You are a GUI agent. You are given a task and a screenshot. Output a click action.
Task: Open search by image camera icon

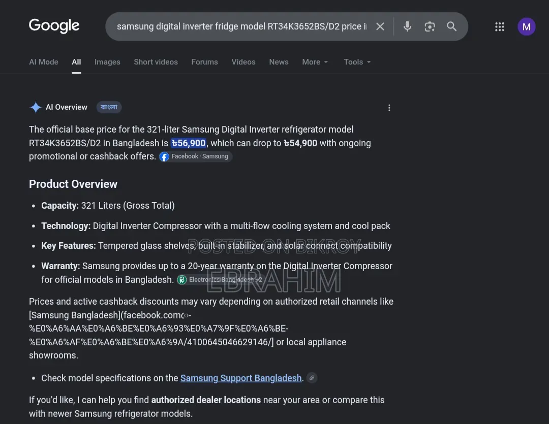(430, 26)
